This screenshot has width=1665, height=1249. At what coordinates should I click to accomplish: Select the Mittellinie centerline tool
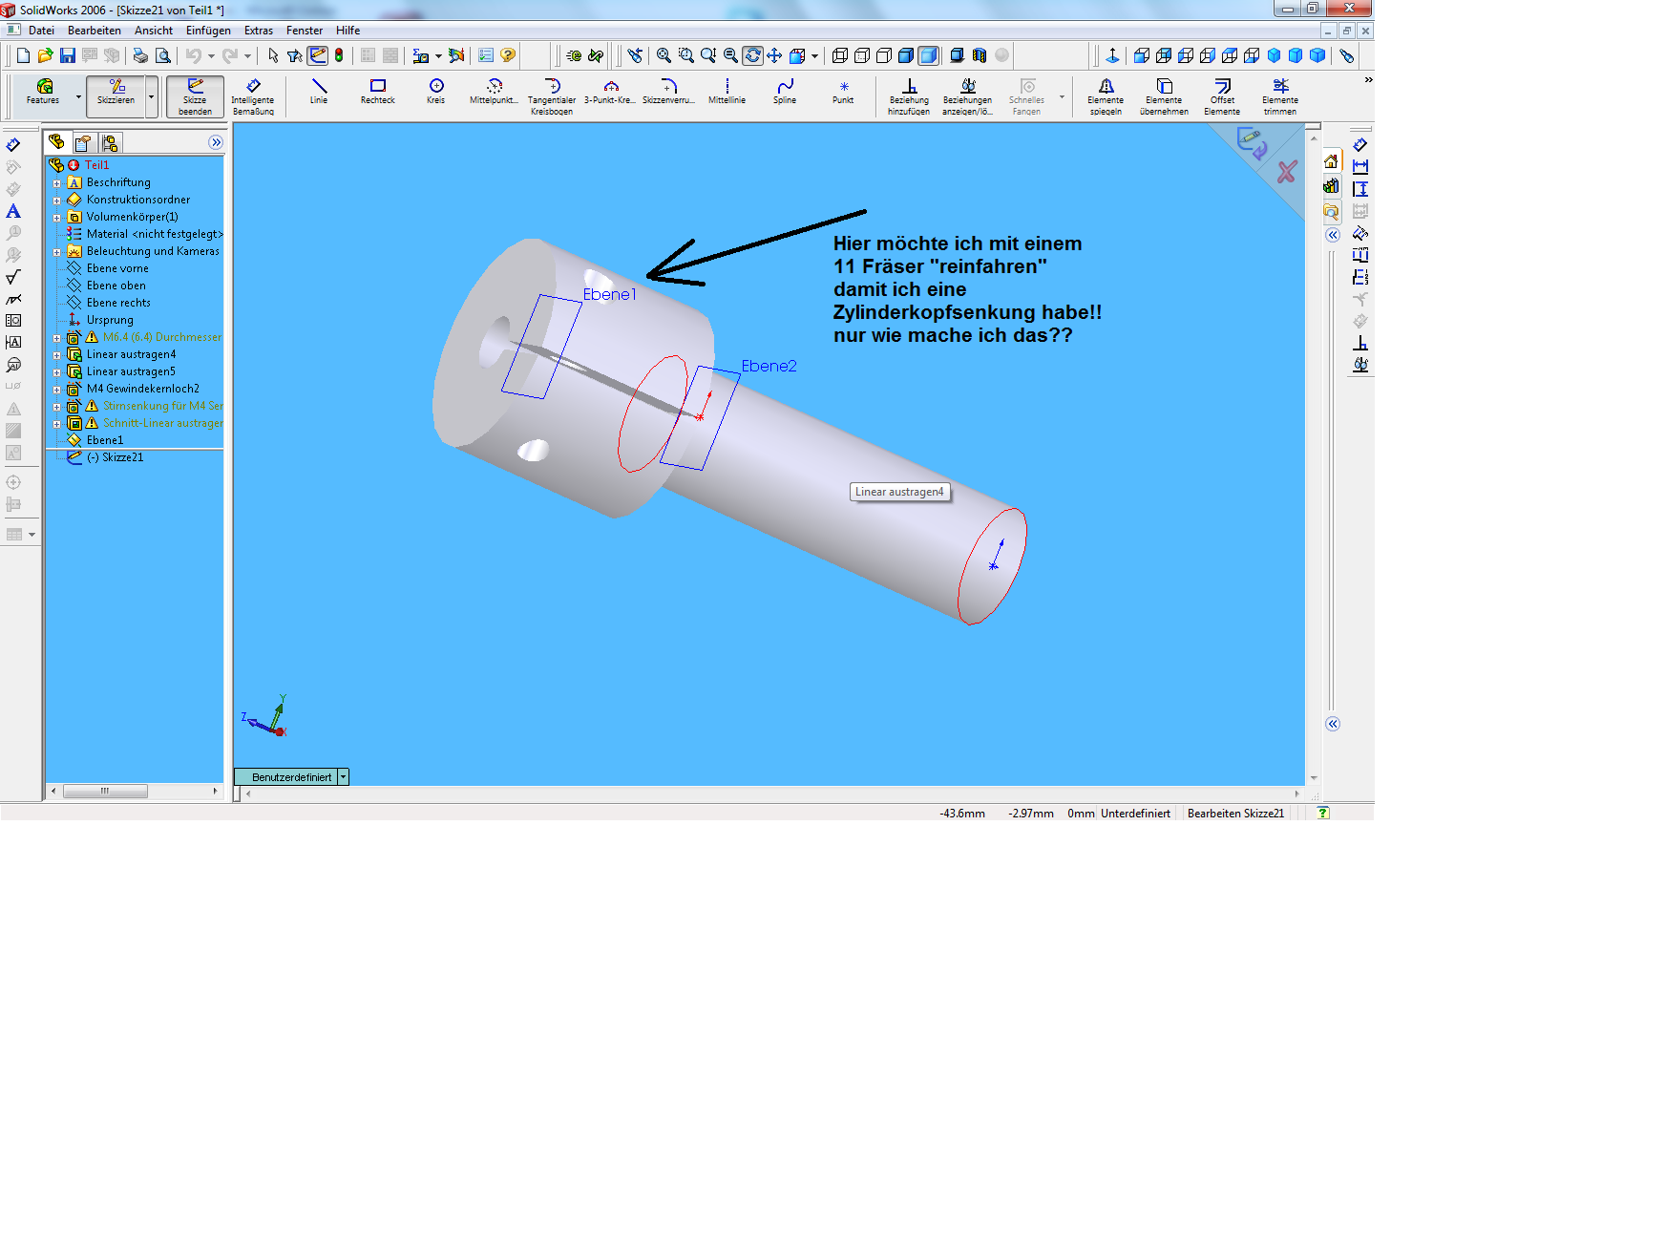tap(727, 92)
